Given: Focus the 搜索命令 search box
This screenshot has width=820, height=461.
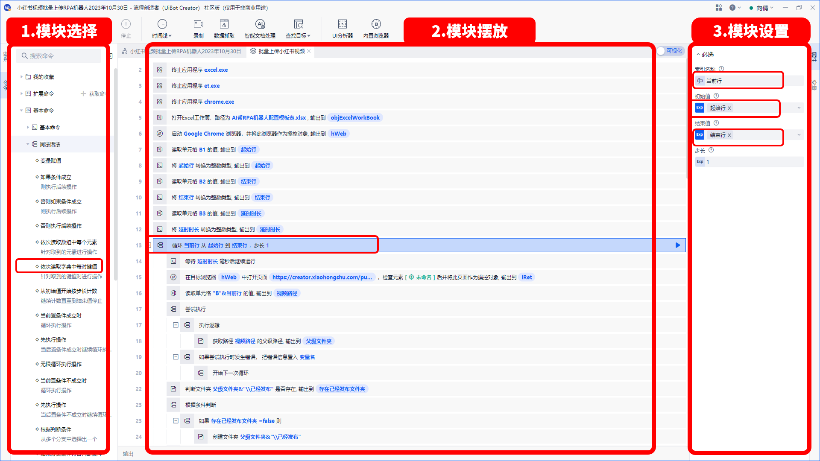Looking at the screenshot, I should pyautogui.click(x=59, y=56).
